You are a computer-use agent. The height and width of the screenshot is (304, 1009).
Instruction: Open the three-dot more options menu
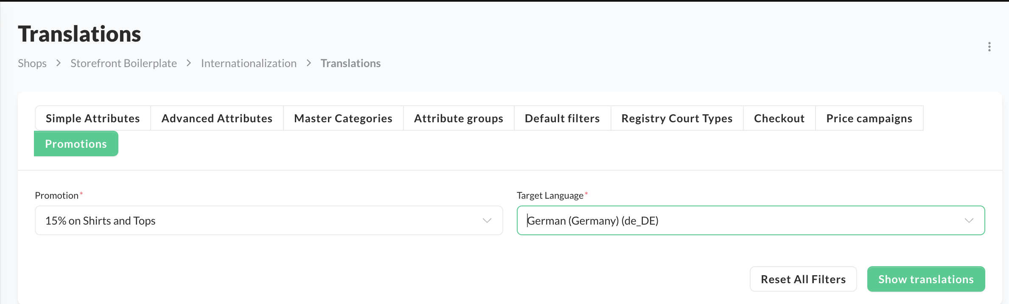point(989,47)
